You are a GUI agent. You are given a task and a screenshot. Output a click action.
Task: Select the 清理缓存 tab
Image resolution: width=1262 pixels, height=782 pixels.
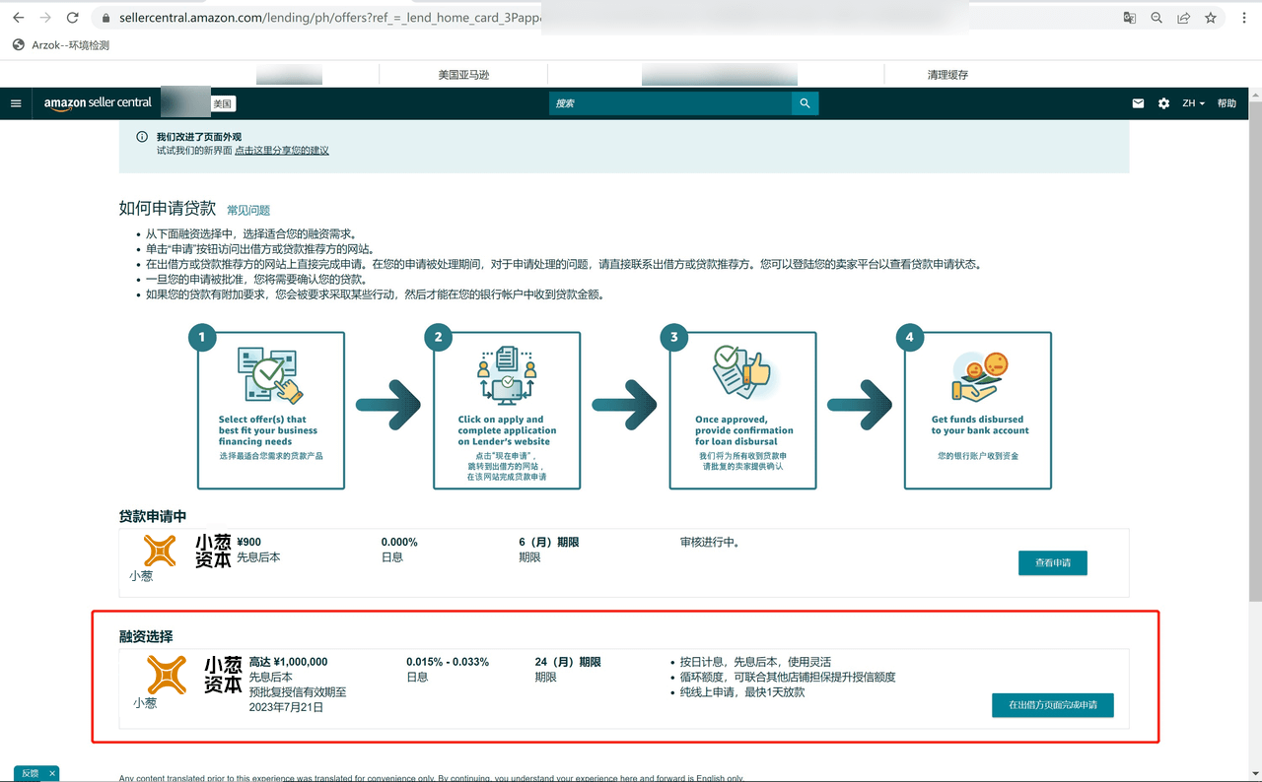947,75
